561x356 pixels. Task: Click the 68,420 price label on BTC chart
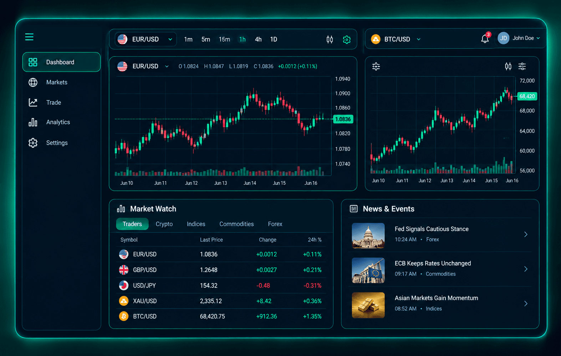click(527, 96)
